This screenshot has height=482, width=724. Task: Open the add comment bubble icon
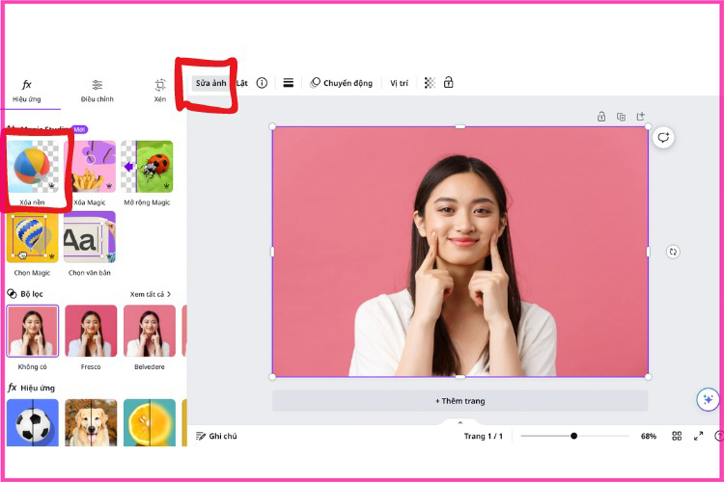(663, 138)
